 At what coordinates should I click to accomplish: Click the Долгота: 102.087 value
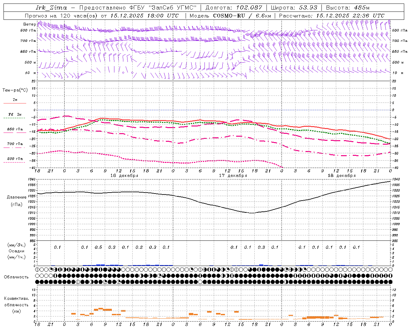[x=234, y=8]
